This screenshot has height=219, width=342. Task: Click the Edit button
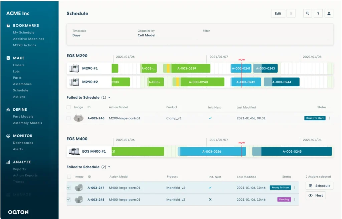(x=278, y=14)
